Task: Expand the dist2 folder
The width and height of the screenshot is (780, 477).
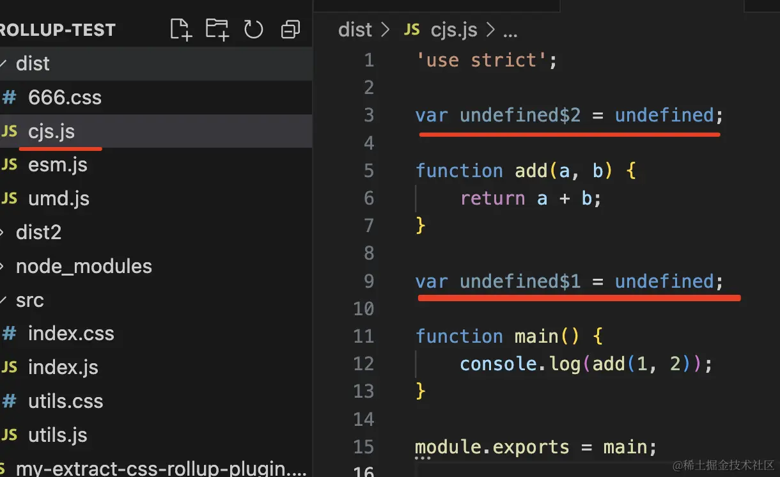Action: coord(156,232)
